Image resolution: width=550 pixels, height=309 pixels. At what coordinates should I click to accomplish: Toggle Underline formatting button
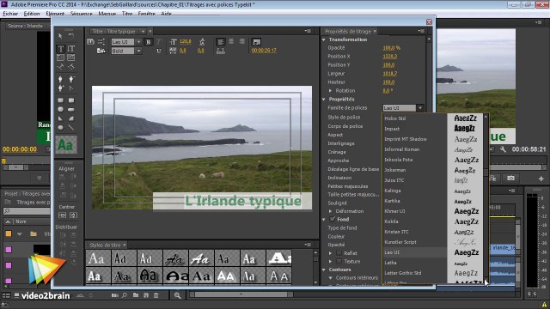tap(158, 51)
